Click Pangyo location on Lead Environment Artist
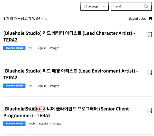The image size is (154, 136). [x=55, y=86]
